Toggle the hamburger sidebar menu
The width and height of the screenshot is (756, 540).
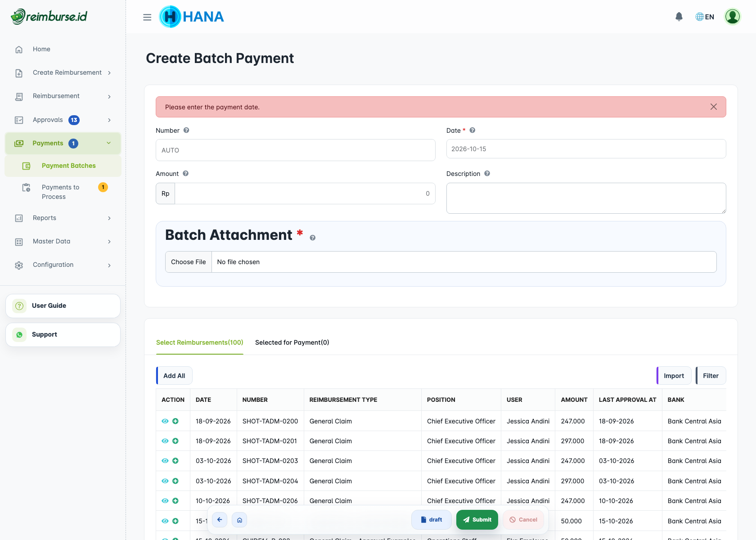coord(147,17)
